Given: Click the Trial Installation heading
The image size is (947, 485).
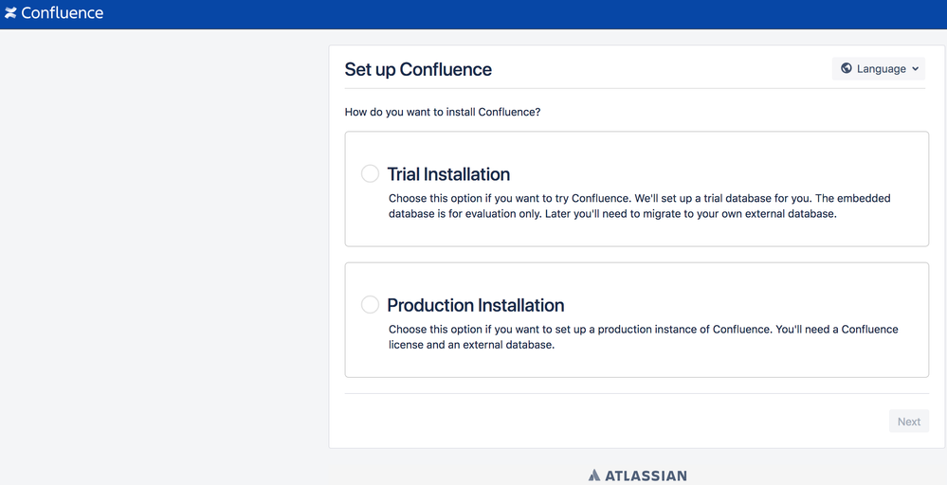Looking at the screenshot, I should pyautogui.click(x=448, y=174).
